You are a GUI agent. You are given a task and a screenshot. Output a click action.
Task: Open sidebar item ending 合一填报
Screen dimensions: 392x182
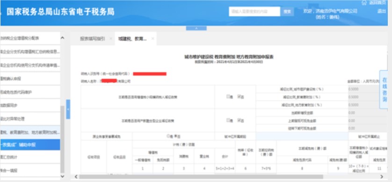click(30, 170)
